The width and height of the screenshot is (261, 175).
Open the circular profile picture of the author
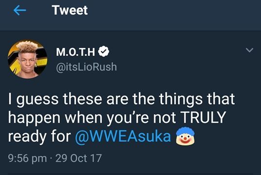[x=28, y=59]
